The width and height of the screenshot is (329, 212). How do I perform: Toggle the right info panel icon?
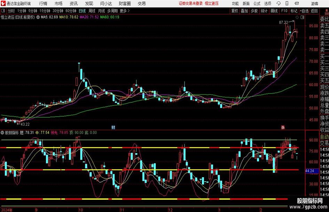[302, 17]
